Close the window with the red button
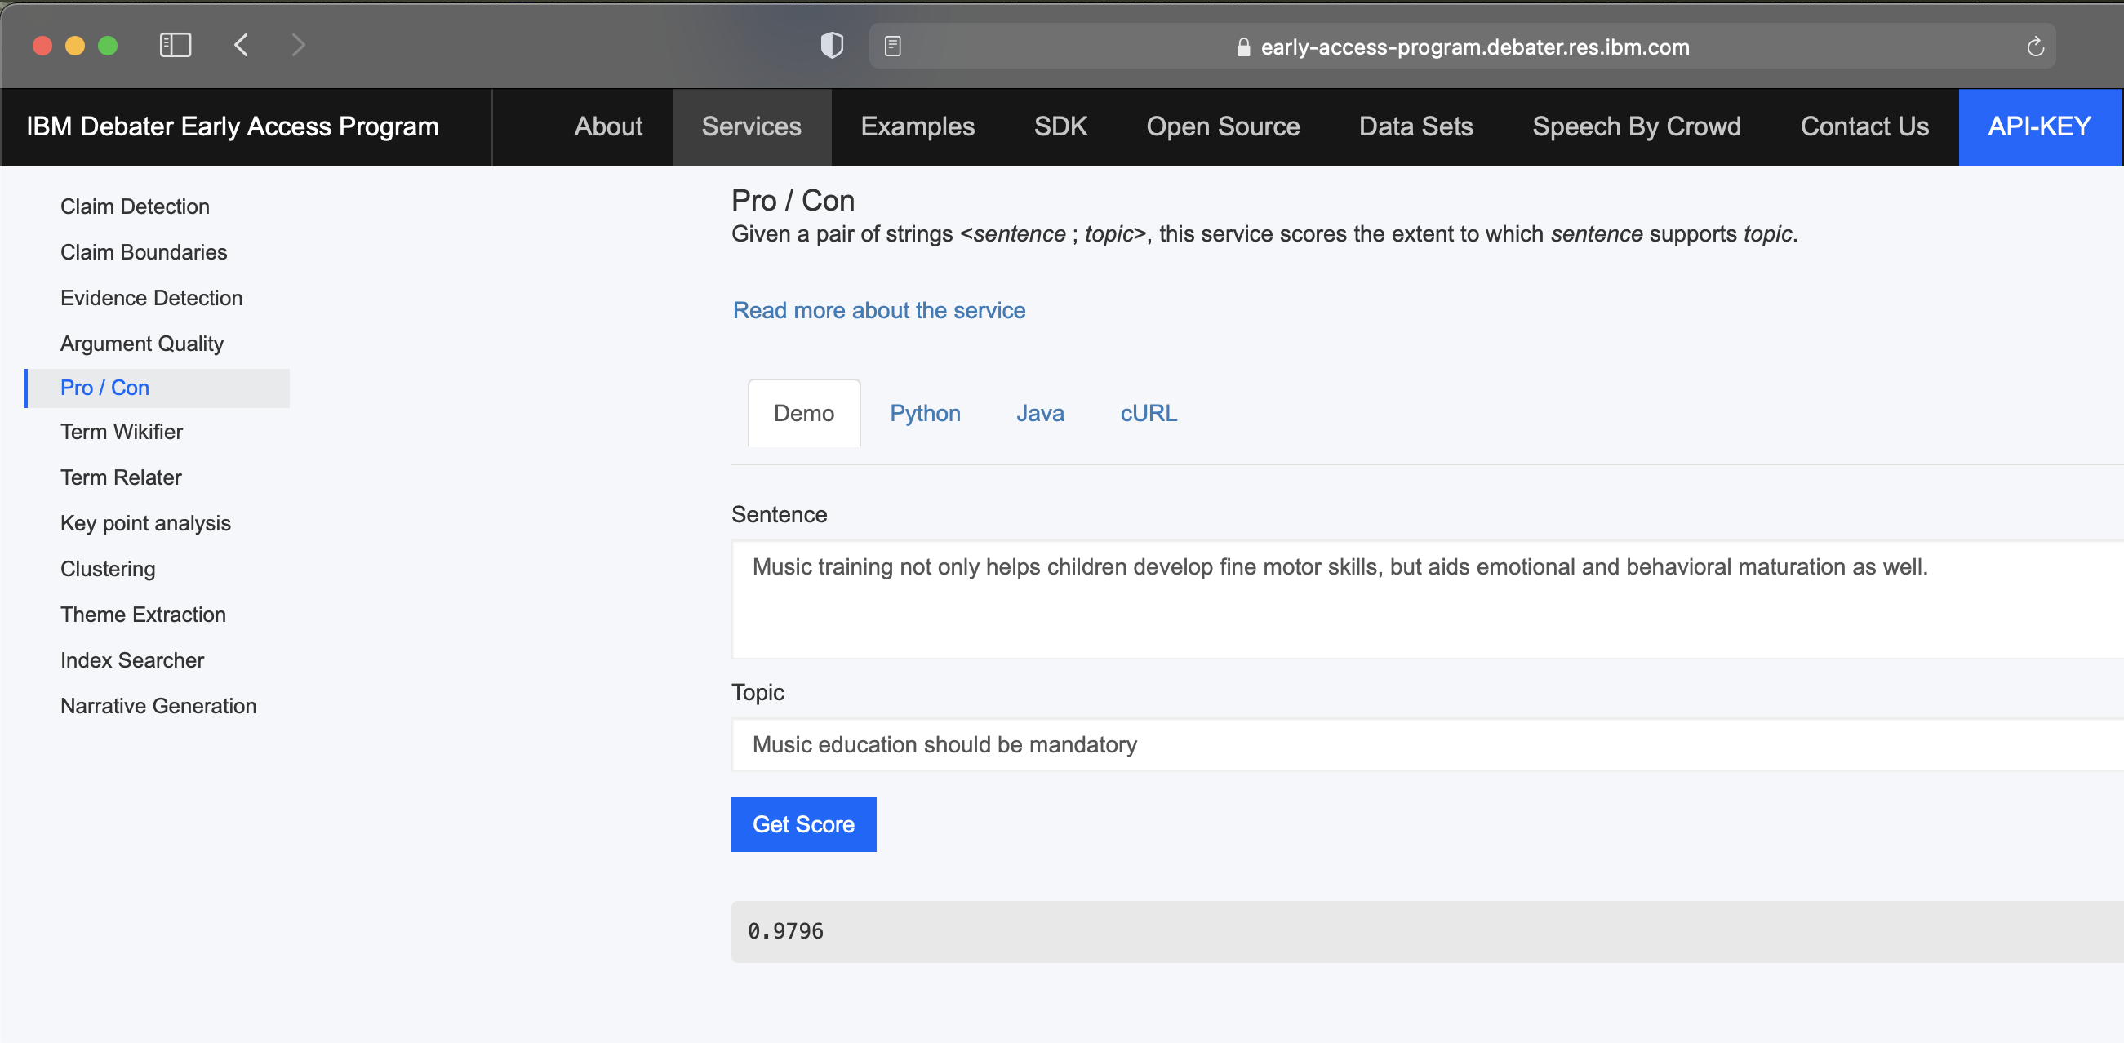This screenshot has width=2124, height=1043. (x=42, y=46)
